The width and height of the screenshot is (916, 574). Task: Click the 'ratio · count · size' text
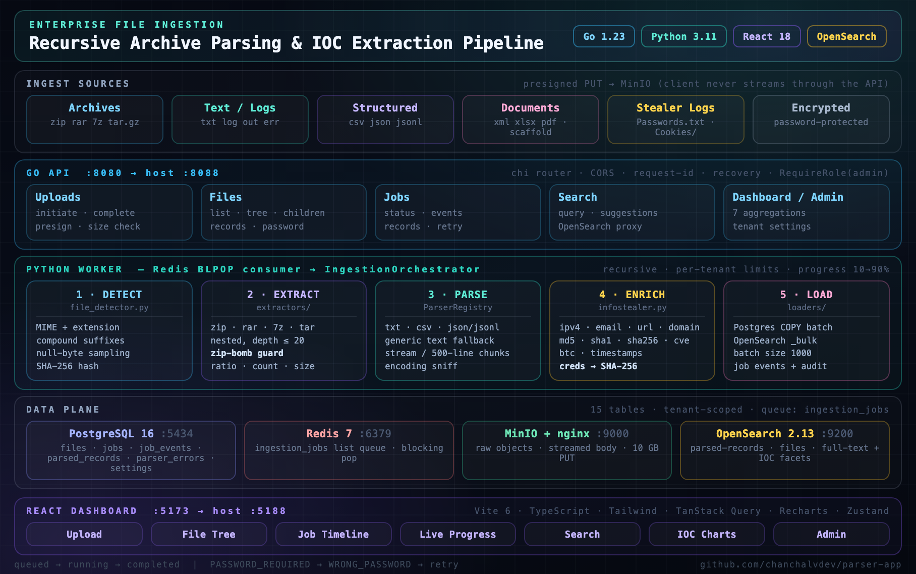pyautogui.click(x=263, y=366)
